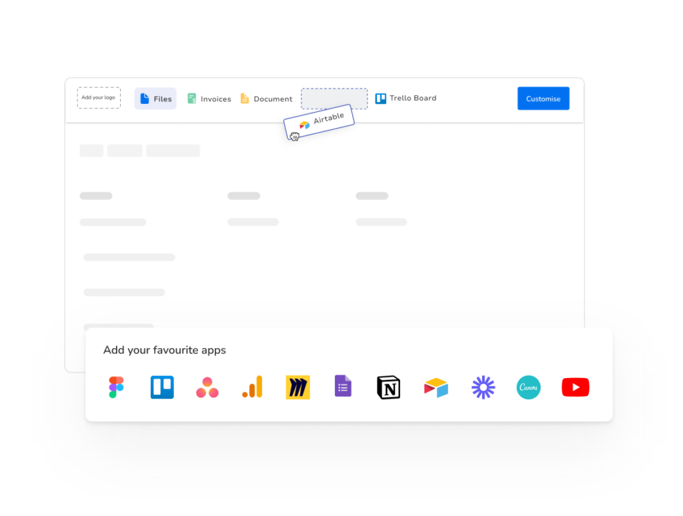
Task: Select the purple Google Forms icon
Action: tap(343, 386)
